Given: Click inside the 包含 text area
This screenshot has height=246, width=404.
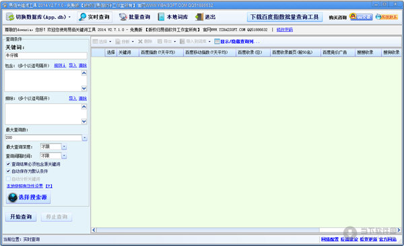Looking at the screenshot, I should click(43, 80).
